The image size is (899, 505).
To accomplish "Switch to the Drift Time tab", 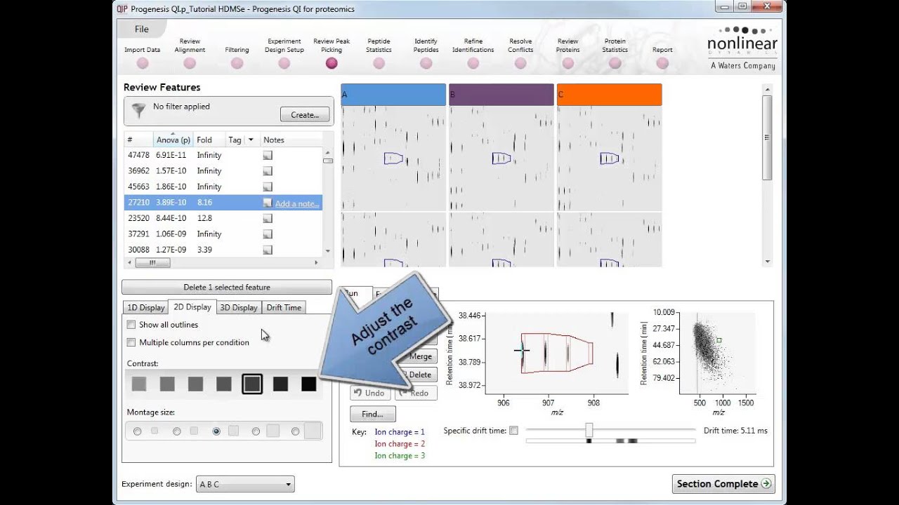I will [284, 307].
